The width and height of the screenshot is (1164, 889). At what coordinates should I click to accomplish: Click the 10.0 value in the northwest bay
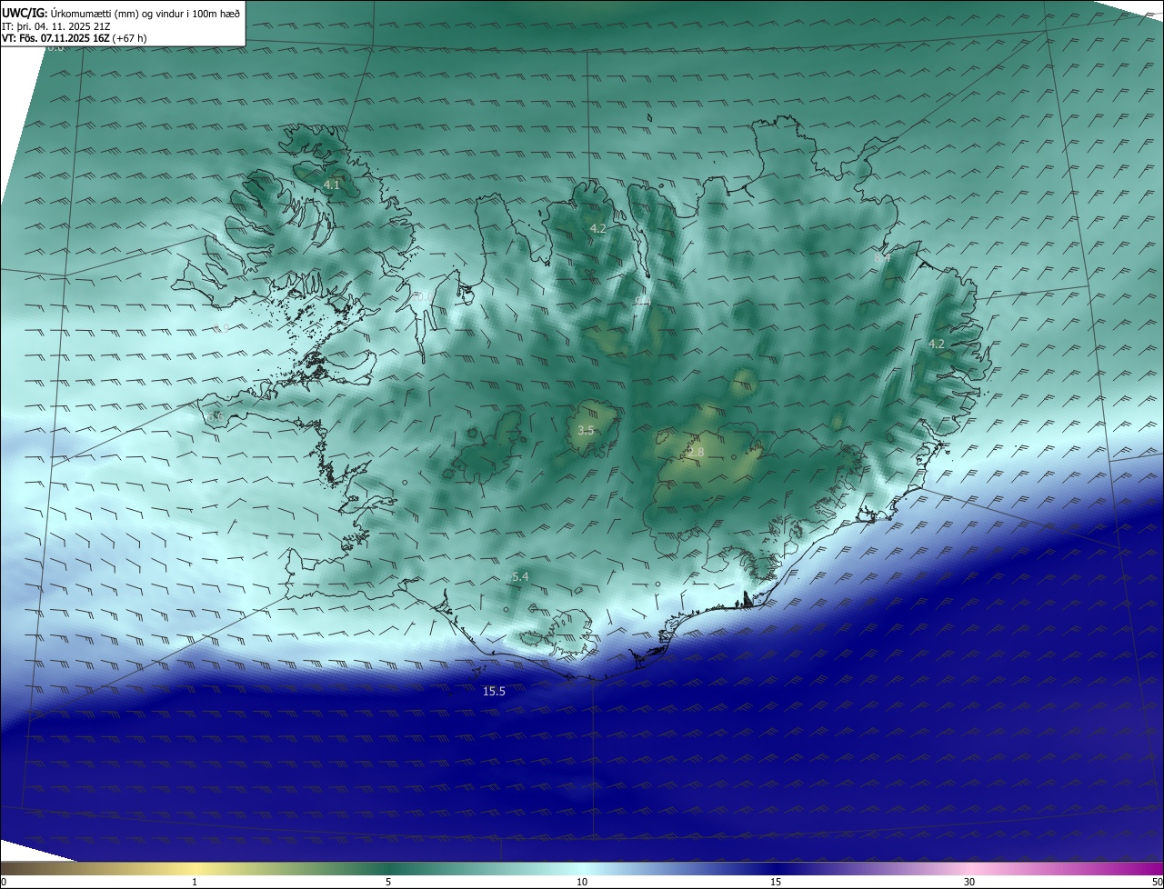(422, 296)
